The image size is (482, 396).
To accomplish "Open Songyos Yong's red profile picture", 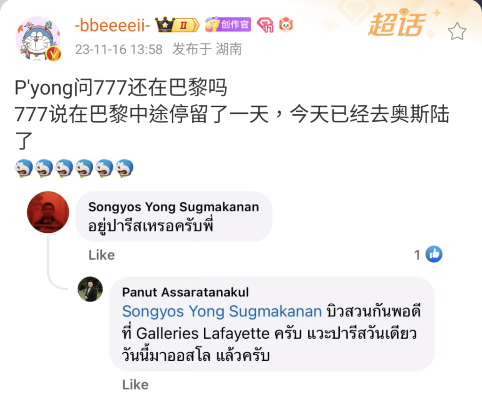I will point(48,212).
